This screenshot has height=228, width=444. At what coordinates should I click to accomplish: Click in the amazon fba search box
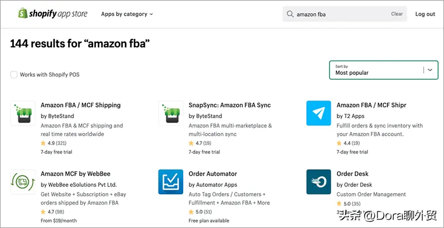(x=339, y=14)
